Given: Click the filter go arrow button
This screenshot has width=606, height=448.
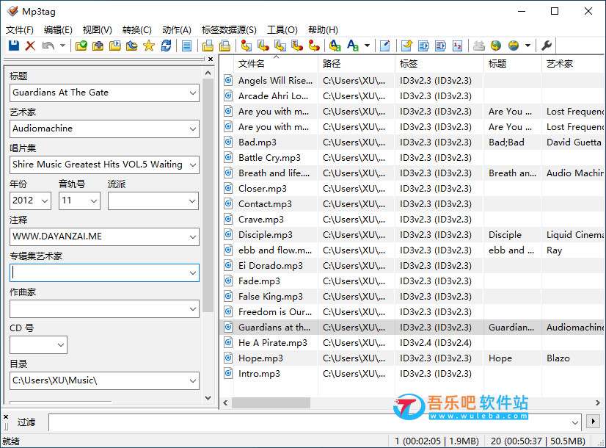Looking at the screenshot, I should (594, 421).
